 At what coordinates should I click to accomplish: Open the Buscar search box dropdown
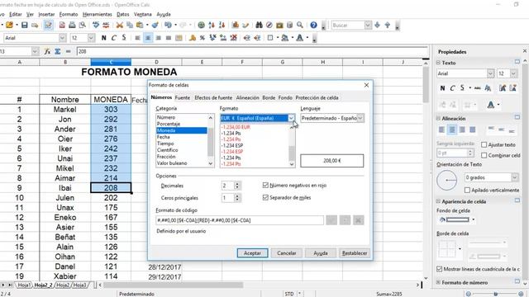tap(368, 26)
